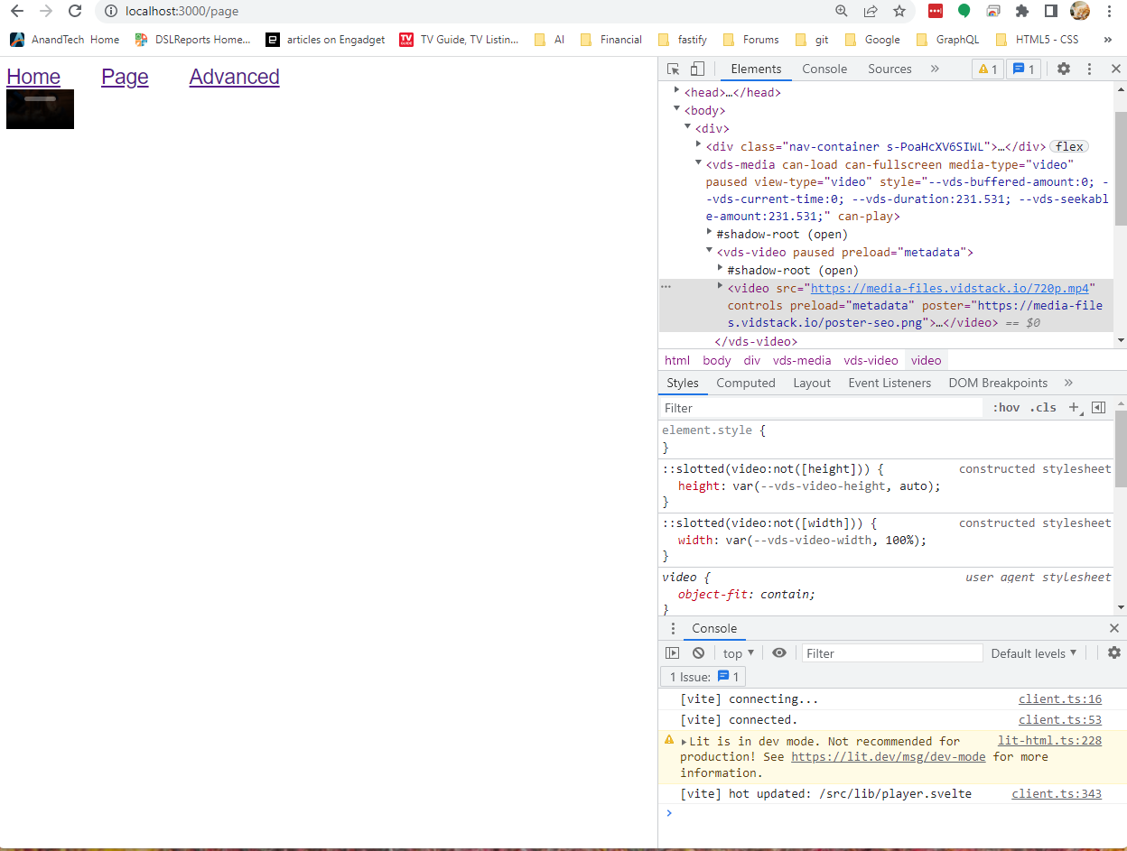This screenshot has height=851, width=1127.
Task: Toggle the device toolbar emulation icon
Action: tap(695, 69)
